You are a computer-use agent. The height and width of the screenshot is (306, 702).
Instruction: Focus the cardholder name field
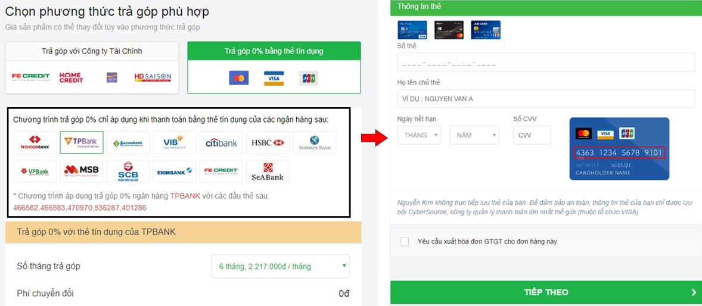[x=546, y=99]
